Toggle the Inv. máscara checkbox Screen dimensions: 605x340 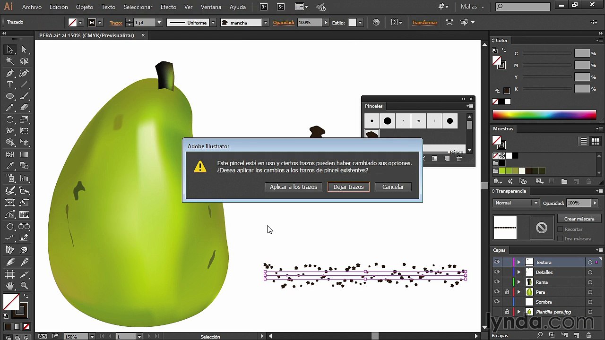[560, 238]
